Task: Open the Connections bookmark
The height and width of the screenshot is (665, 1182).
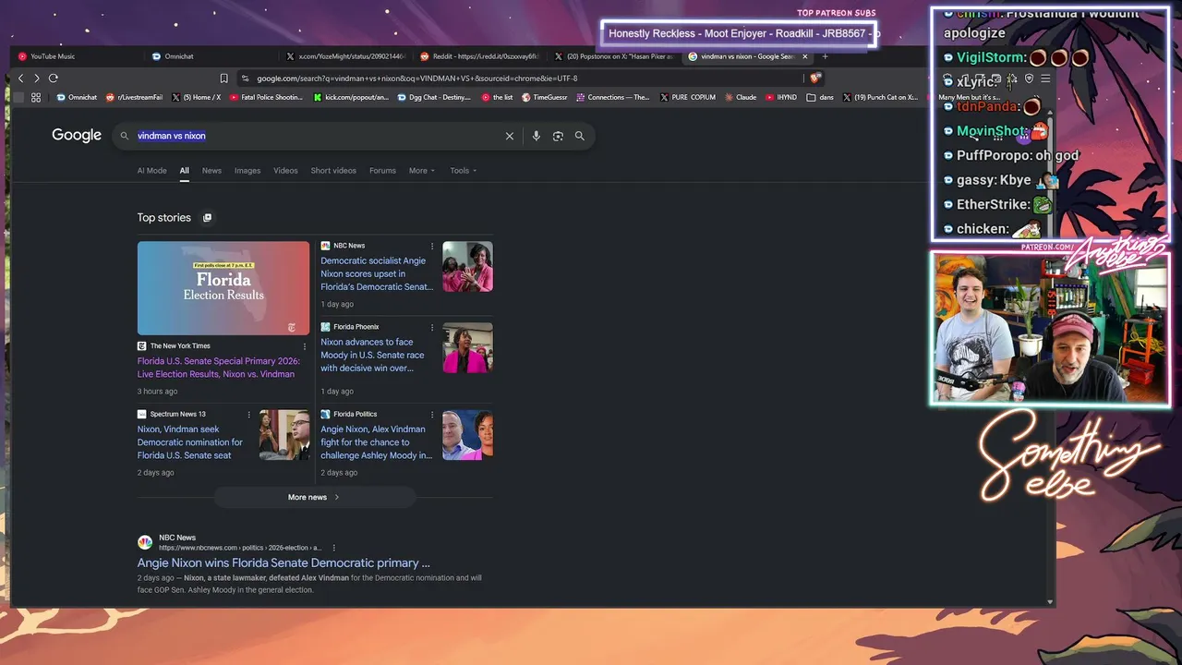Action: [612, 97]
